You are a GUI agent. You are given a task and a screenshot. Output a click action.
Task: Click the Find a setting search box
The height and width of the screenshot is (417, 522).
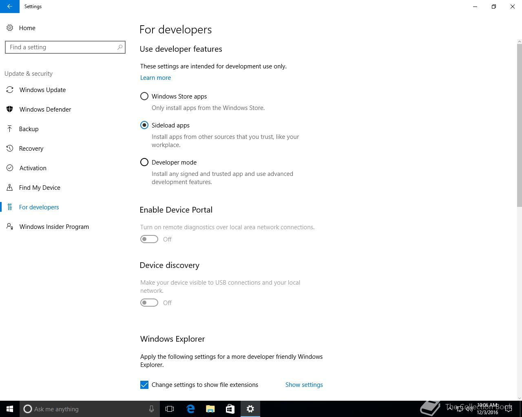[65, 47]
